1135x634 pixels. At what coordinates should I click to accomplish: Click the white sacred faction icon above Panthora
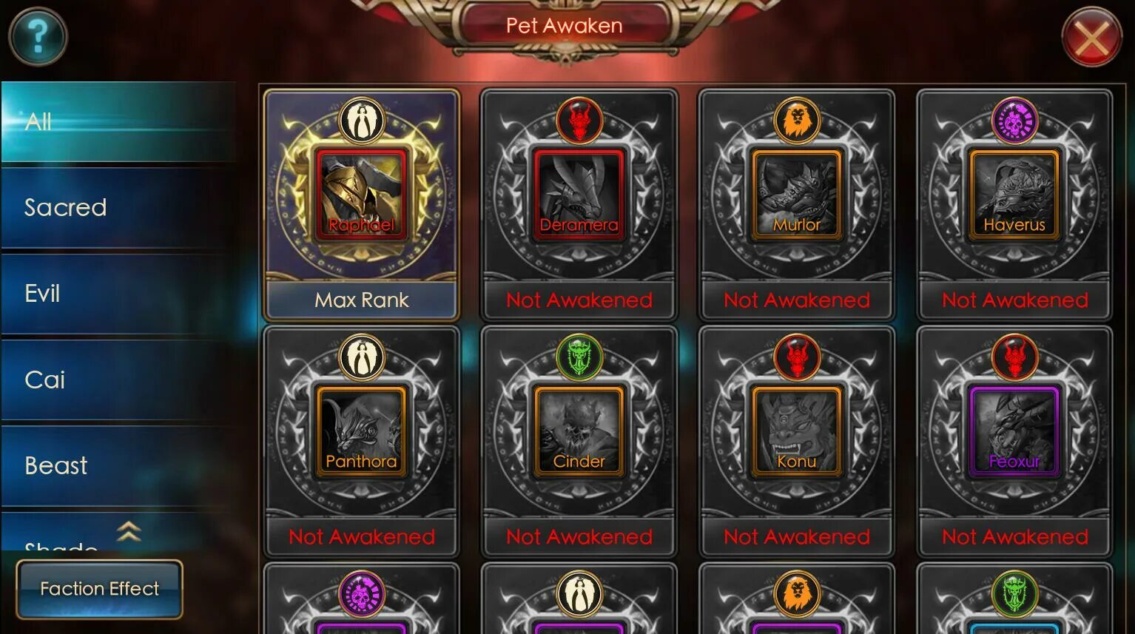click(x=362, y=356)
